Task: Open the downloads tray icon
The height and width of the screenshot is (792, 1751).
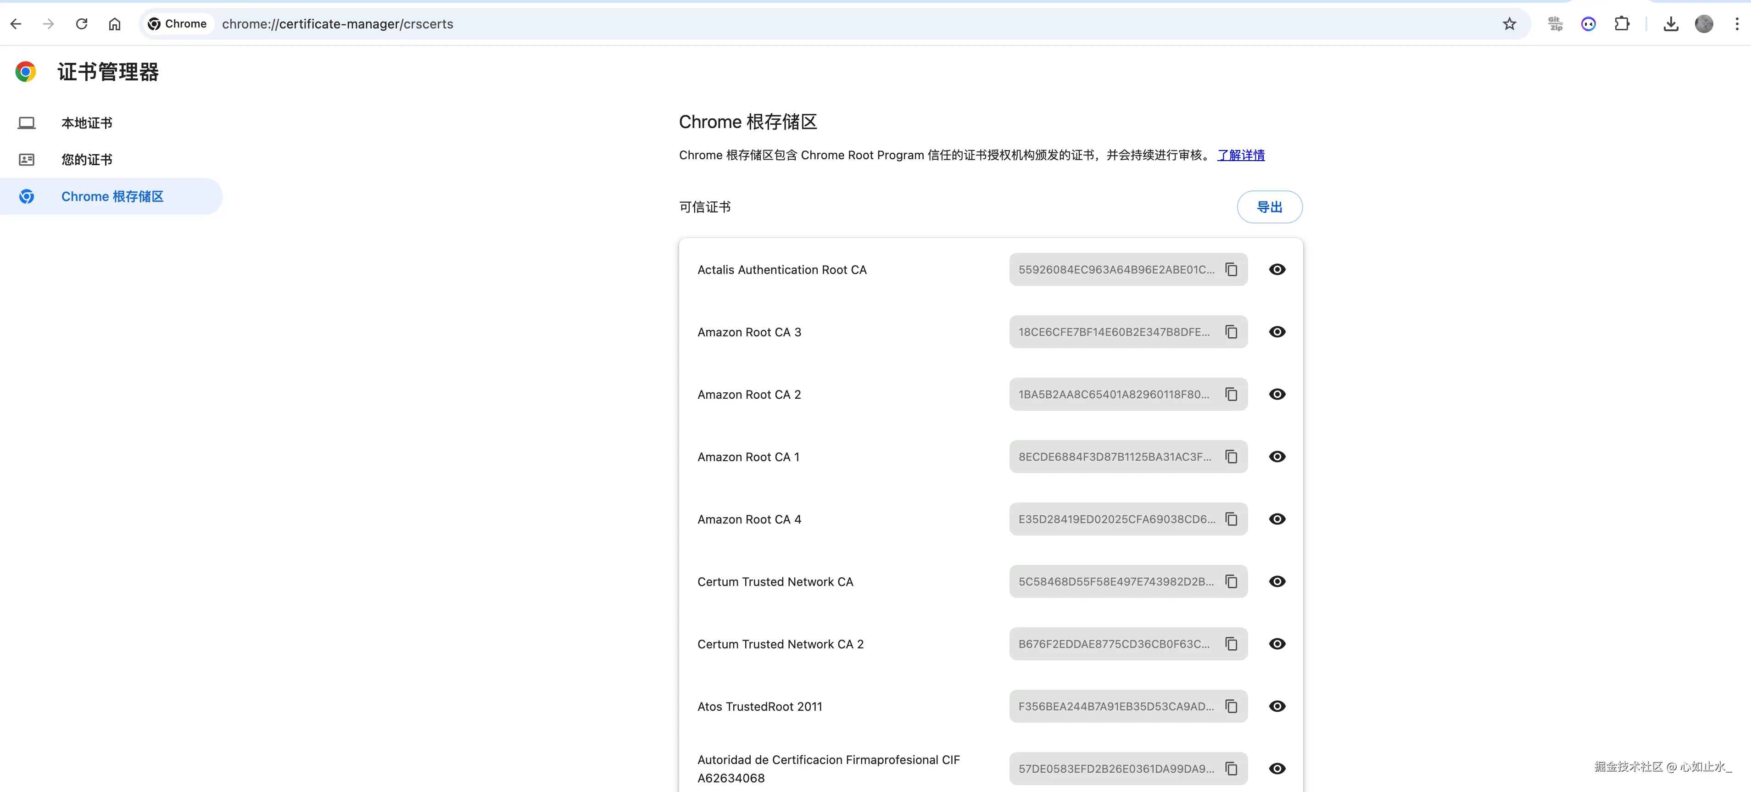Action: pyautogui.click(x=1671, y=24)
